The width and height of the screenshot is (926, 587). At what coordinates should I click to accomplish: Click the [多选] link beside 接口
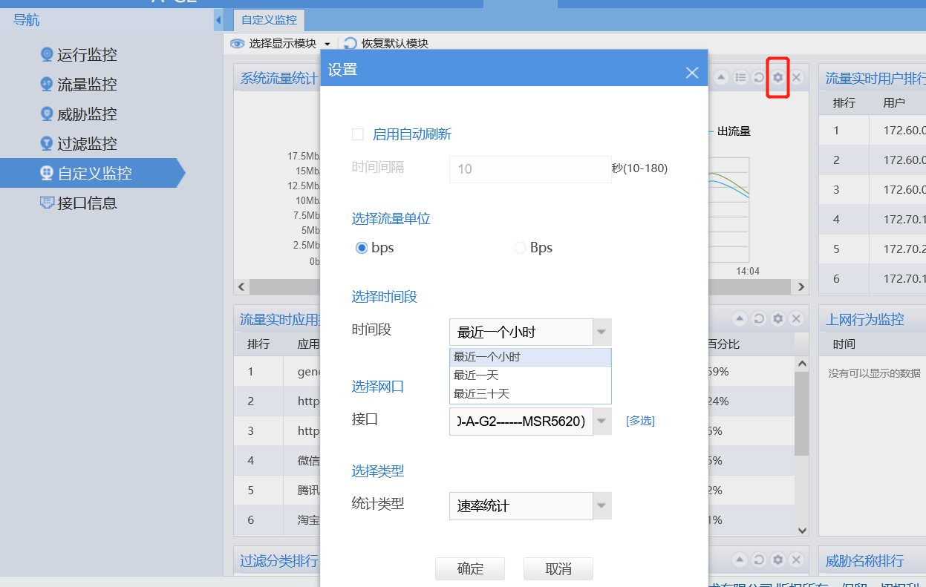tap(640, 421)
